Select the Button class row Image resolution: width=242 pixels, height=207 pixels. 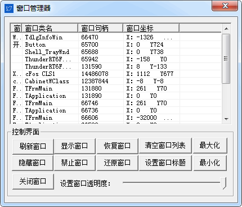[x=116, y=44]
